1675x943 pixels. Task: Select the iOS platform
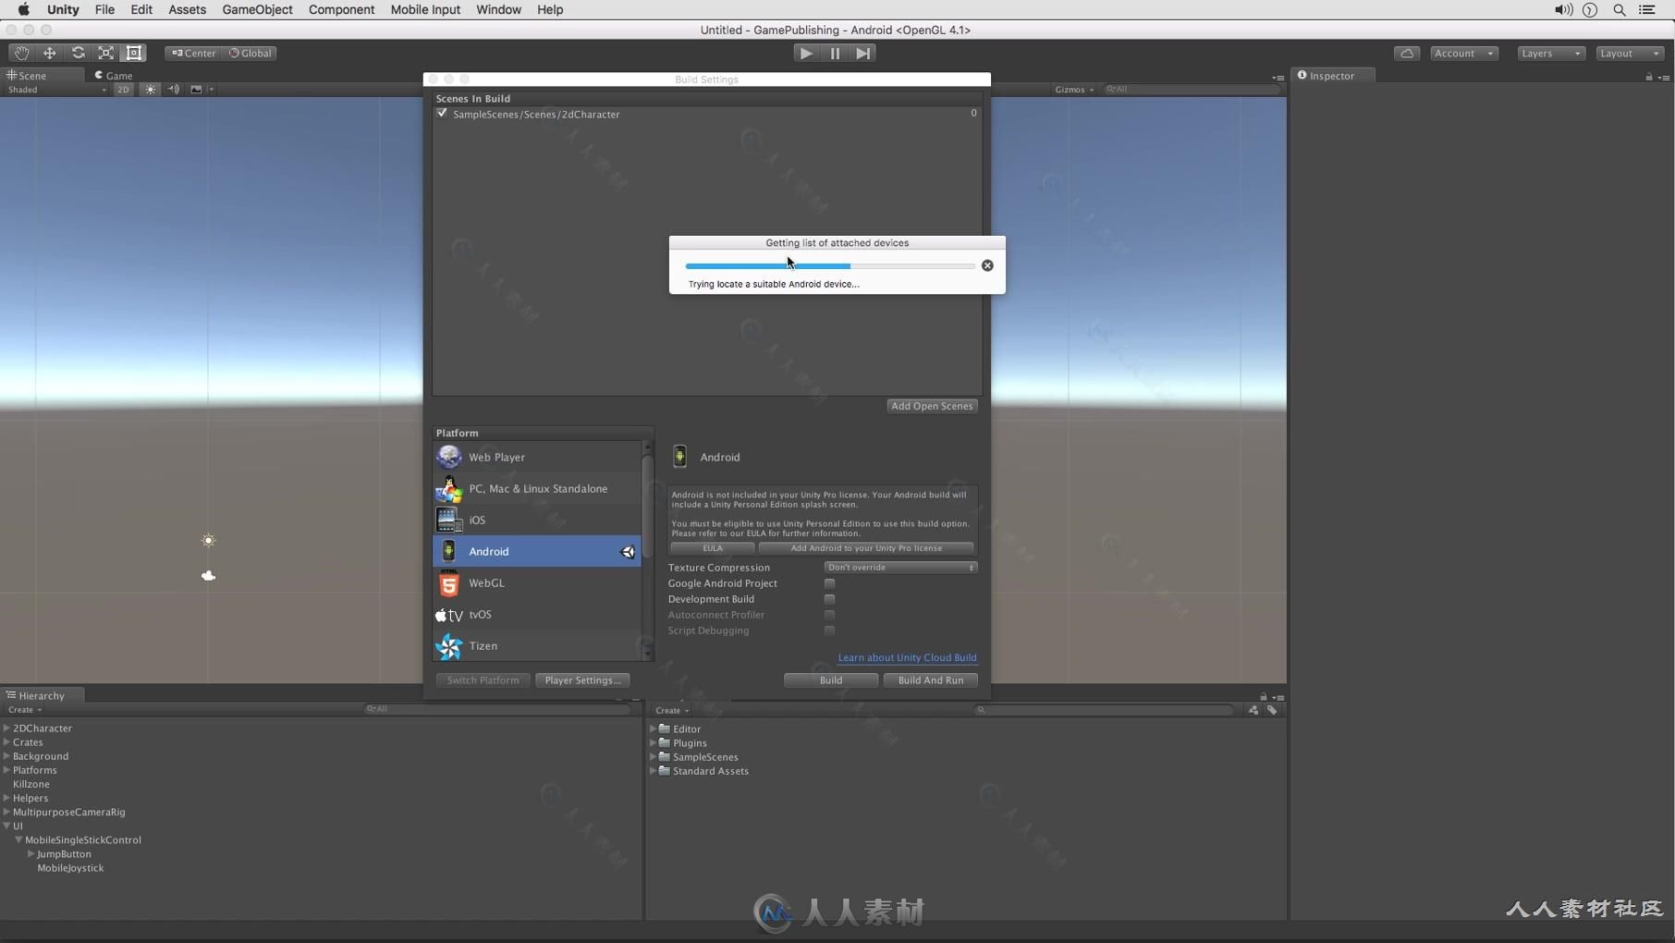pyautogui.click(x=537, y=520)
